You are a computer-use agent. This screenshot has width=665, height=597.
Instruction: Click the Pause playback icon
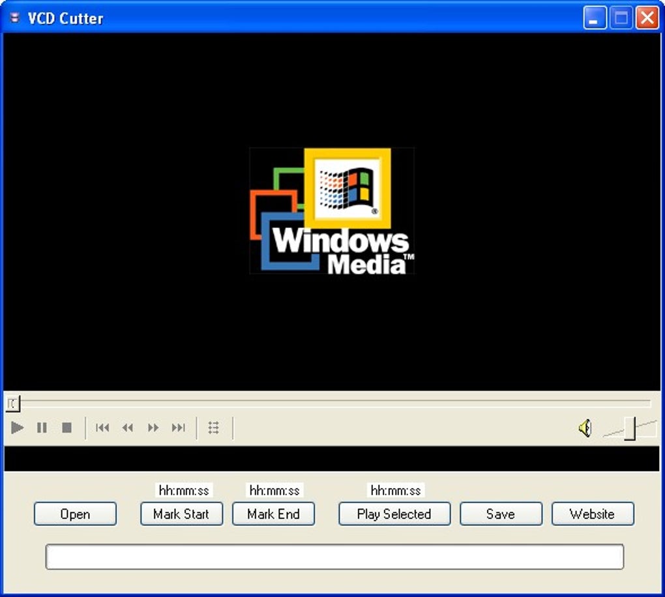click(42, 428)
